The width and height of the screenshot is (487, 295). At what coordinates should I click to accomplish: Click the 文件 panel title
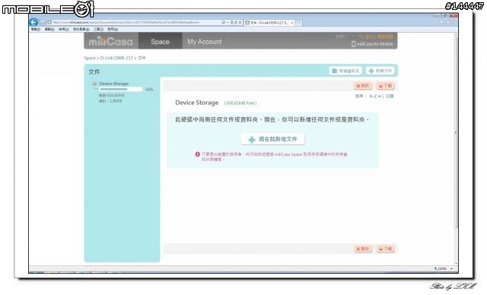coord(94,71)
